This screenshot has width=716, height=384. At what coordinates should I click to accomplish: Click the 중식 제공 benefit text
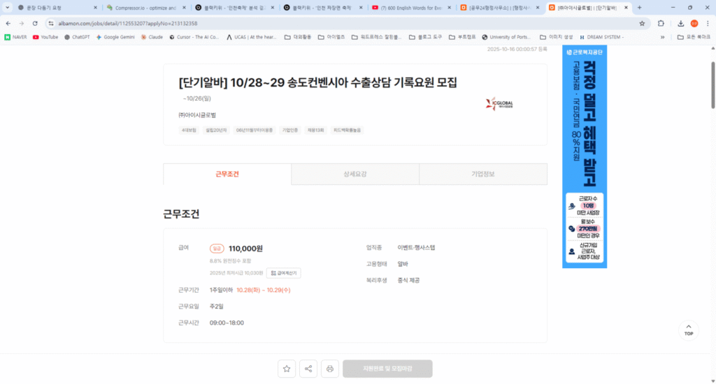coord(408,281)
